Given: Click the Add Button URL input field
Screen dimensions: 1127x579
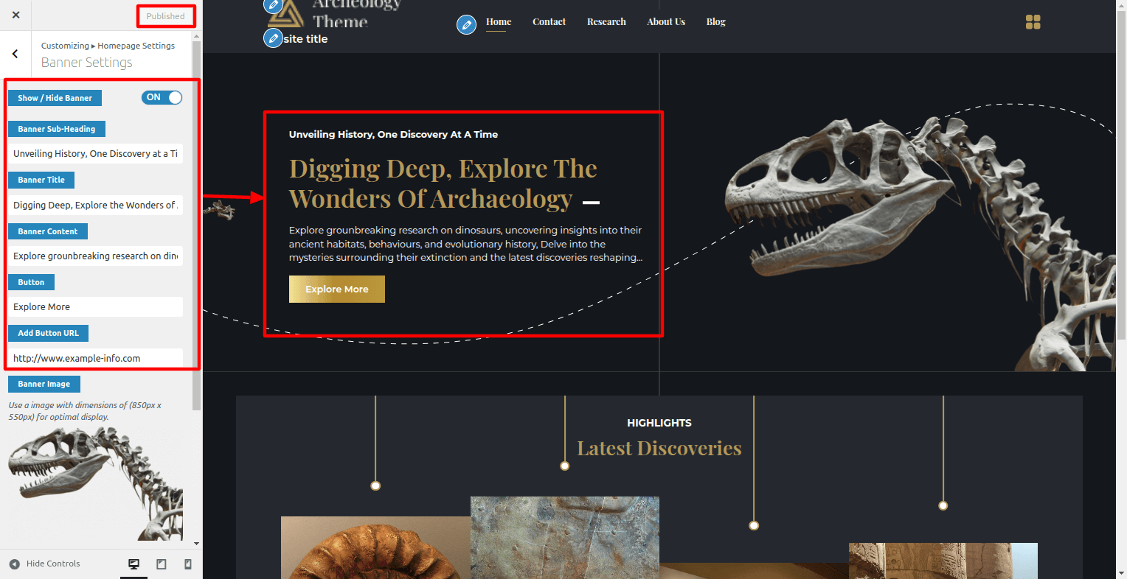Looking at the screenshot, I should [95, 358].
